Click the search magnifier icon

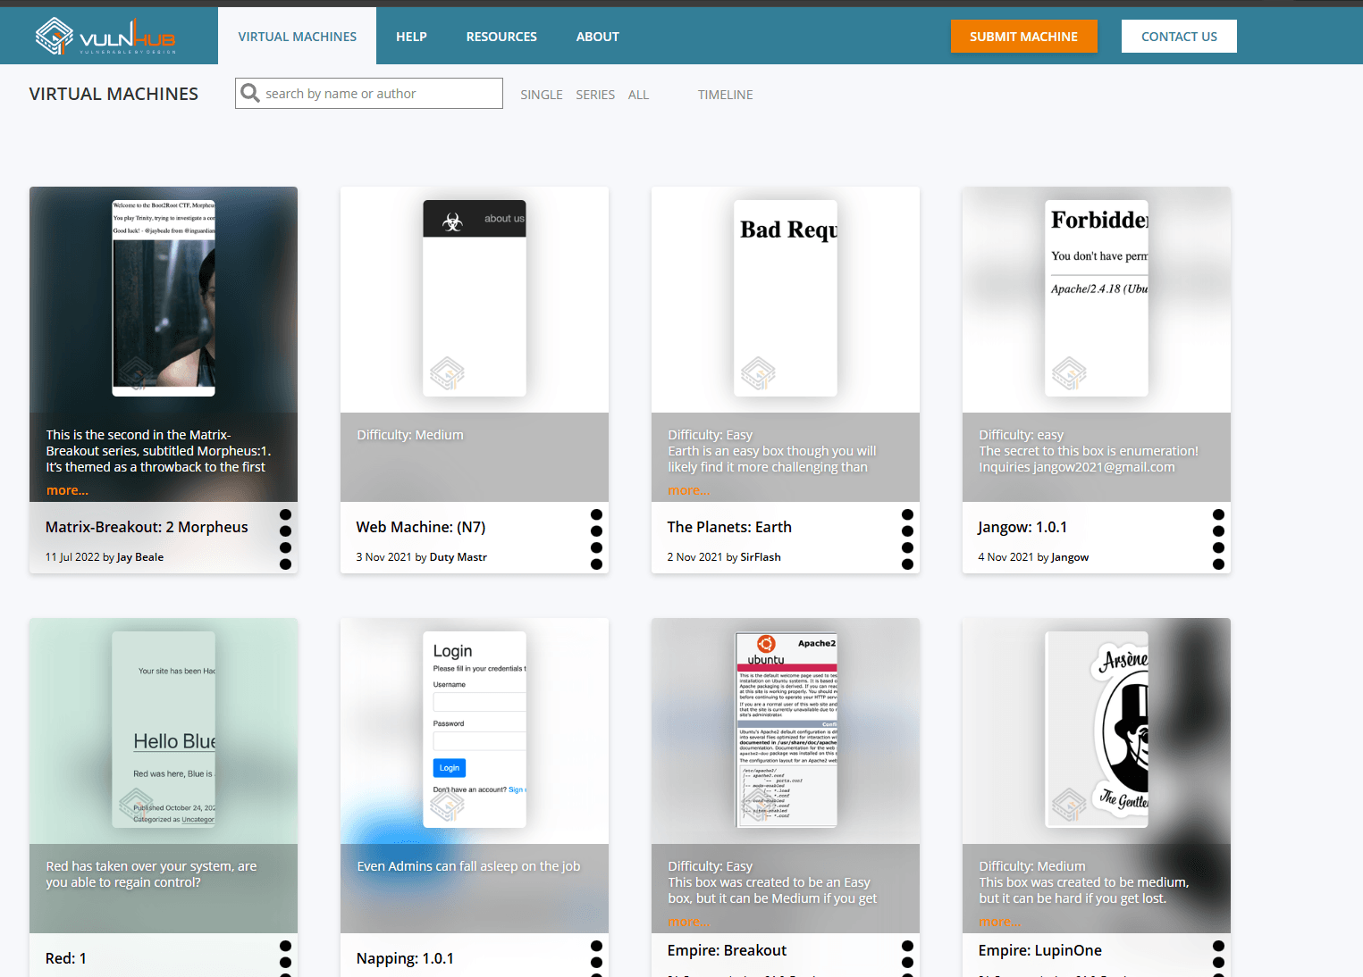pyautogui.click(x=250, y=93)
